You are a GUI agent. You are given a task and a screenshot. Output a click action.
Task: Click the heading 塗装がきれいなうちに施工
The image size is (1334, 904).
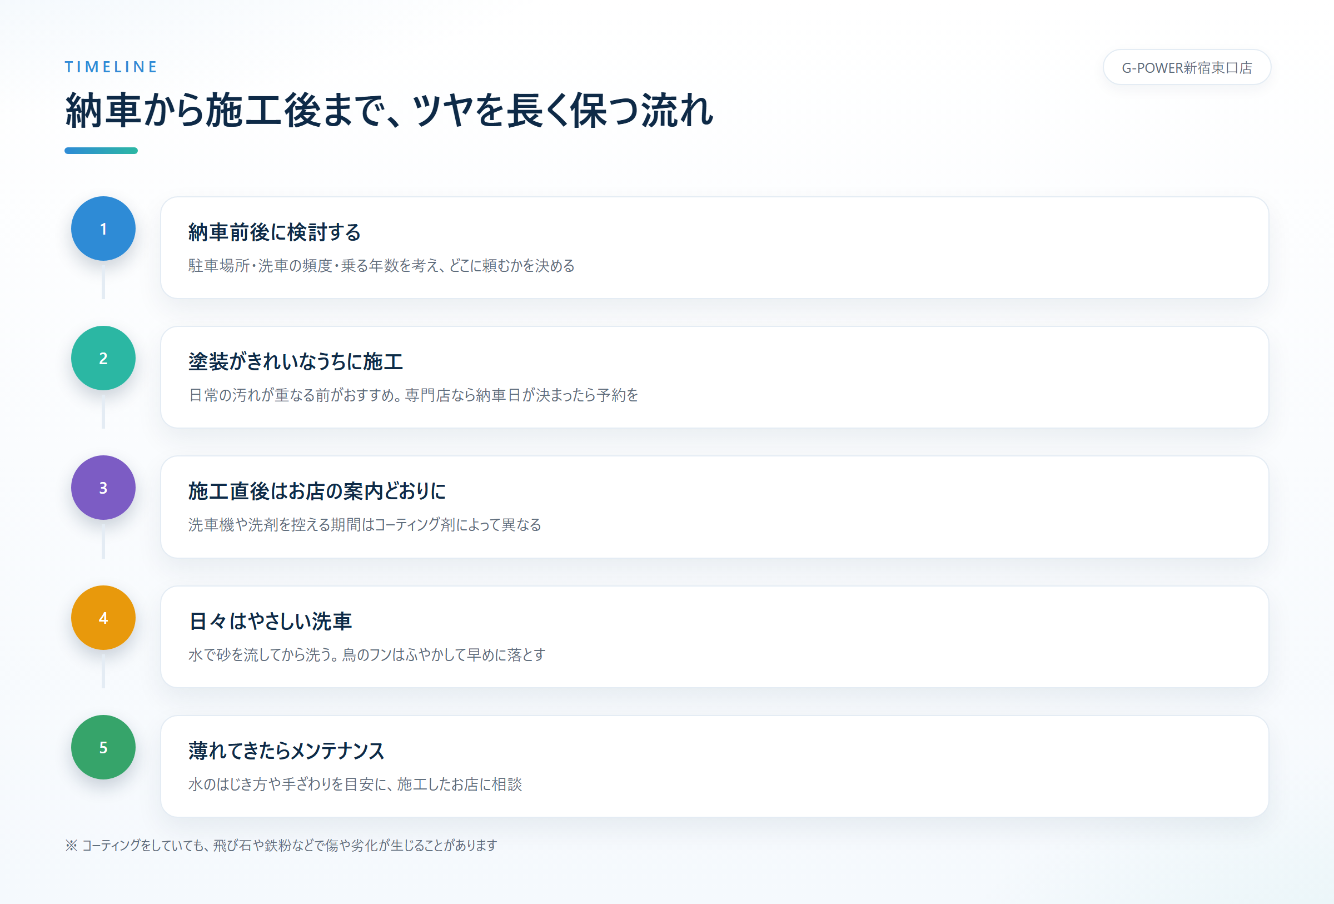[x=296, y=362]
